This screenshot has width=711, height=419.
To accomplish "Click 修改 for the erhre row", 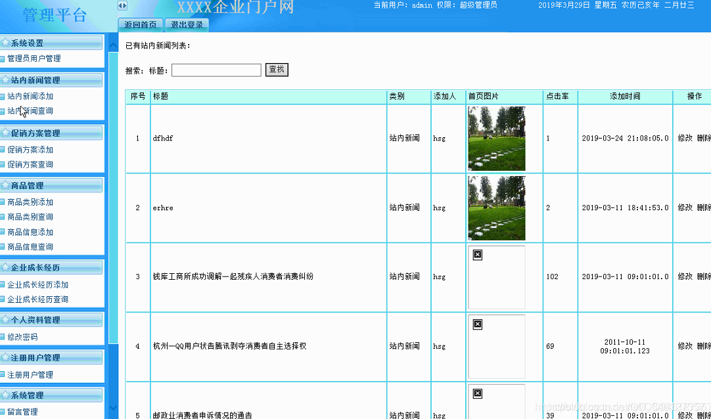I will click(685, 208).
